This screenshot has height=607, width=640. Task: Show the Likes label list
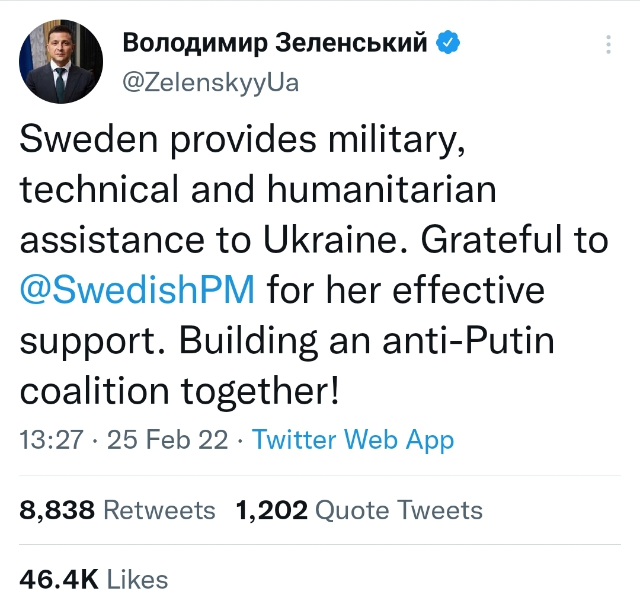139,579
